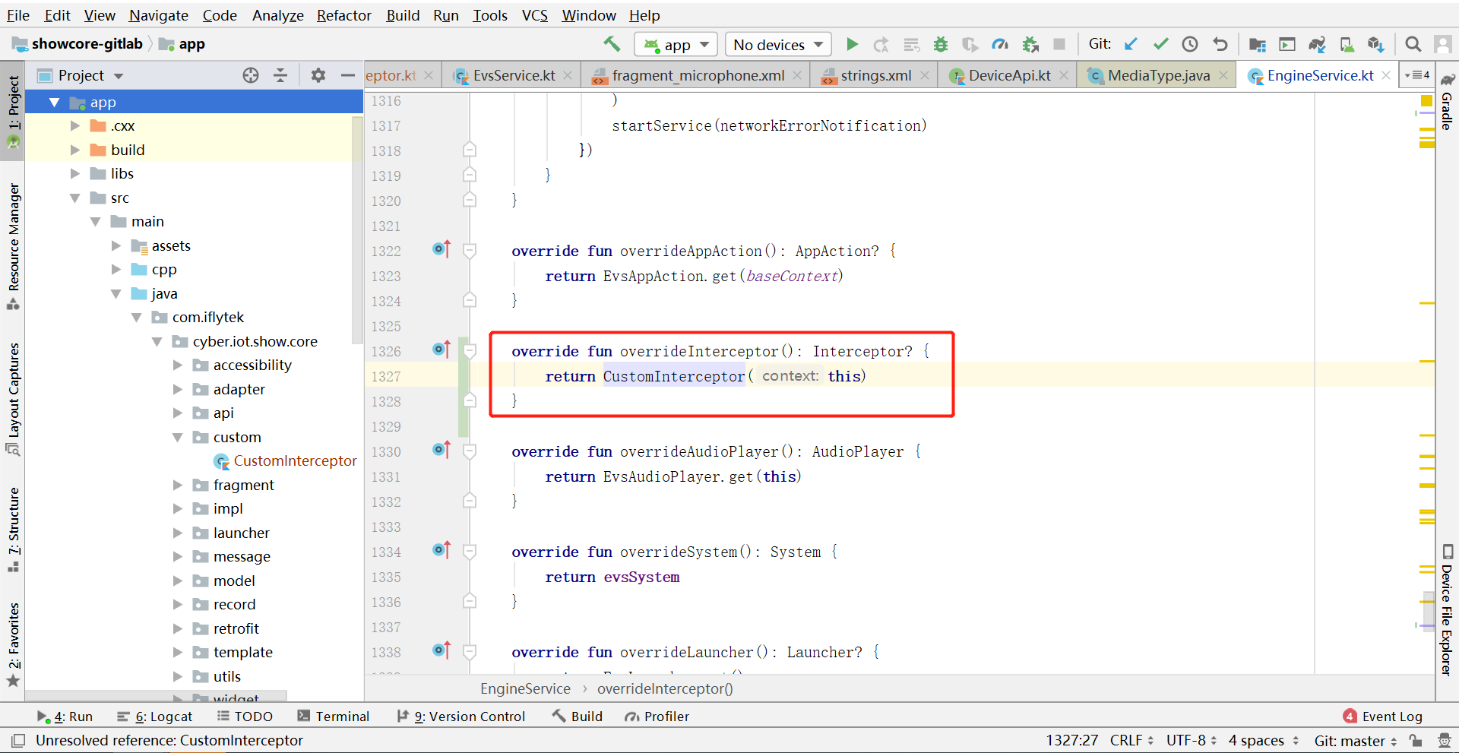Open the VCS menu
This screenshot has width=1459, height=753.
point(534,15)
